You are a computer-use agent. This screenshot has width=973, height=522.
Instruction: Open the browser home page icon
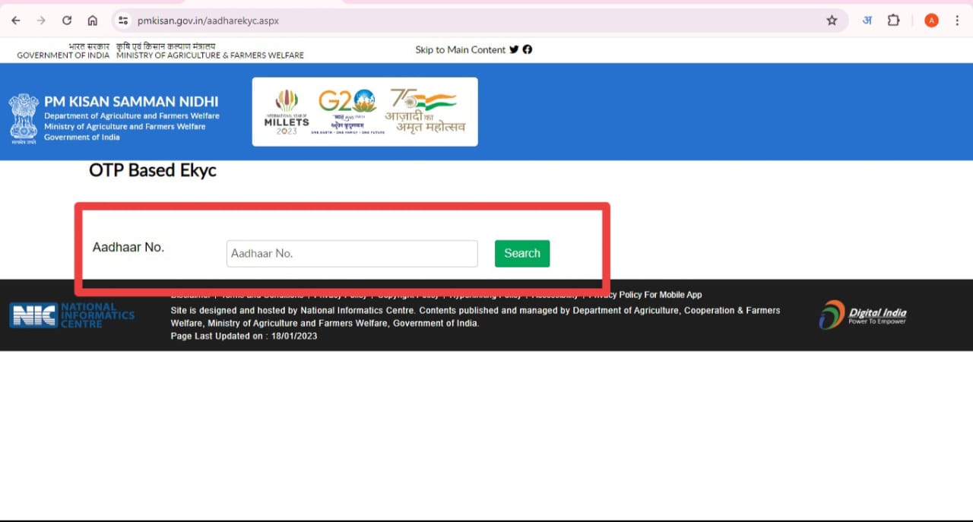tap(92, 21)
